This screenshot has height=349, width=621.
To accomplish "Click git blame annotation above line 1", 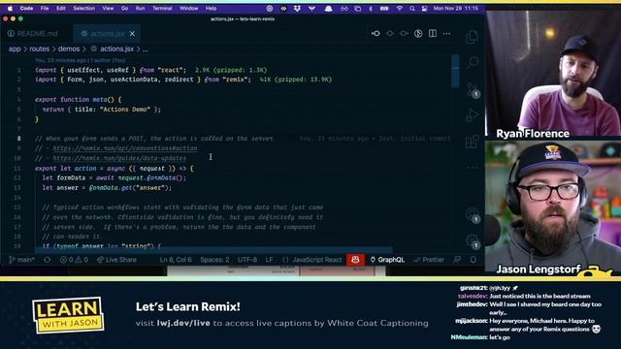I will 81,60.
